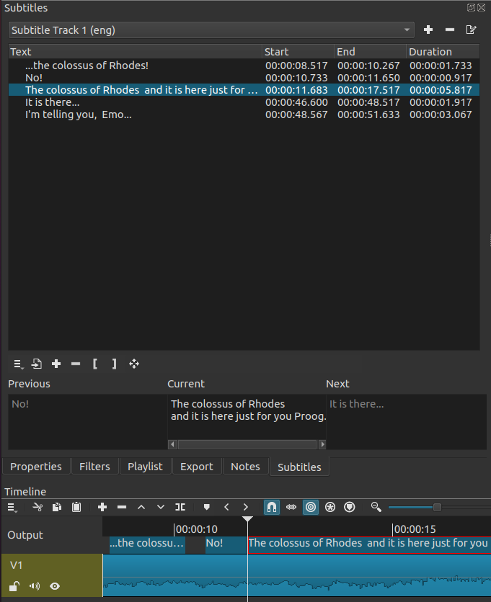Overwrite clip with down chevron icon
Screen dimensions: 491x602
coord(161,507)
